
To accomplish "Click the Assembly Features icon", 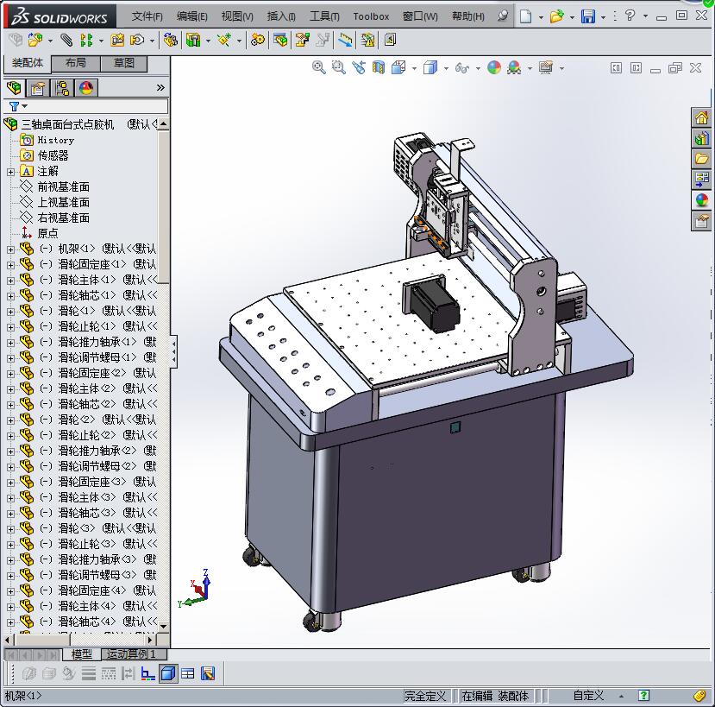I will tap(193, 41).
